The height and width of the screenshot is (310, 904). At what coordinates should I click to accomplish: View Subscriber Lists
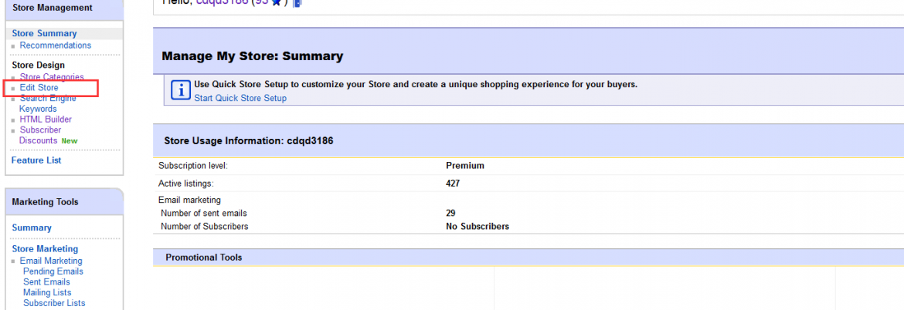tap(54, 304)
